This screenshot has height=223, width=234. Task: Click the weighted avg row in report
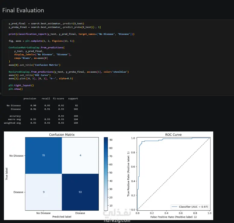tap(41, 123)
